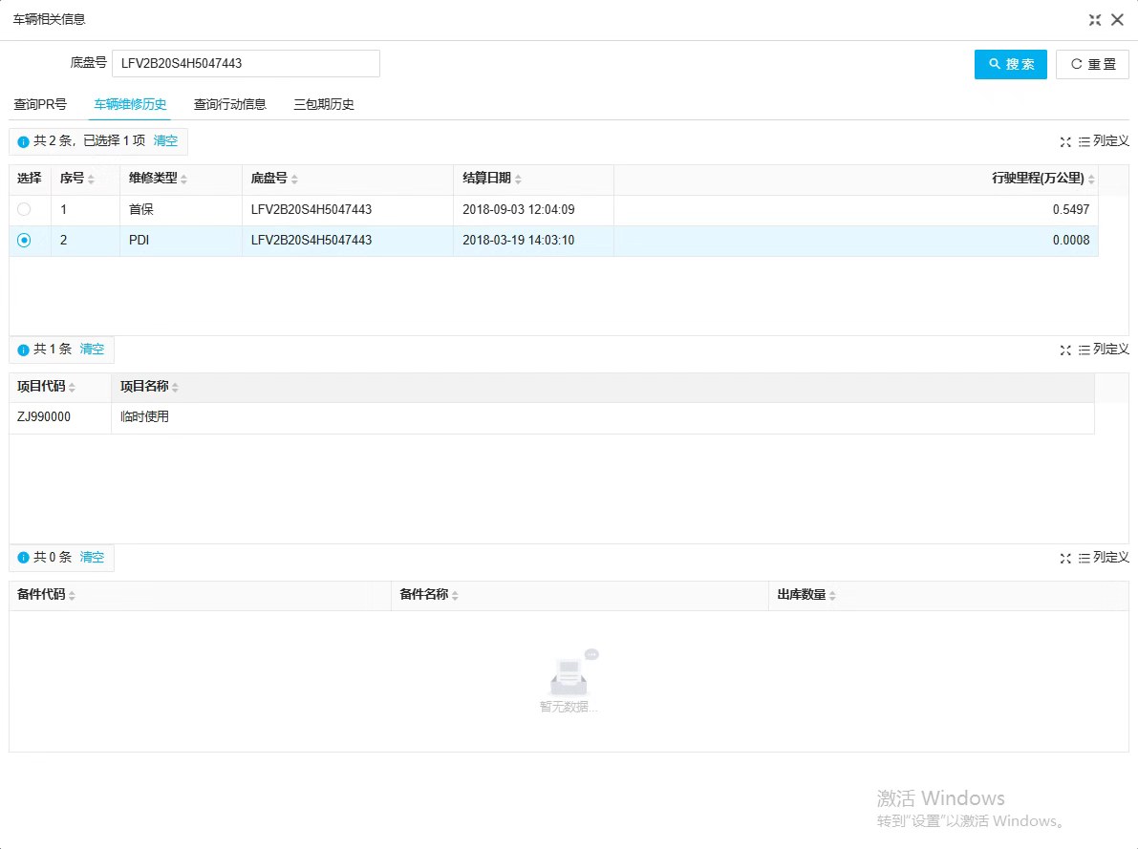
Task: Select radio button for 首保 row
Action: (x=24, y=210)
